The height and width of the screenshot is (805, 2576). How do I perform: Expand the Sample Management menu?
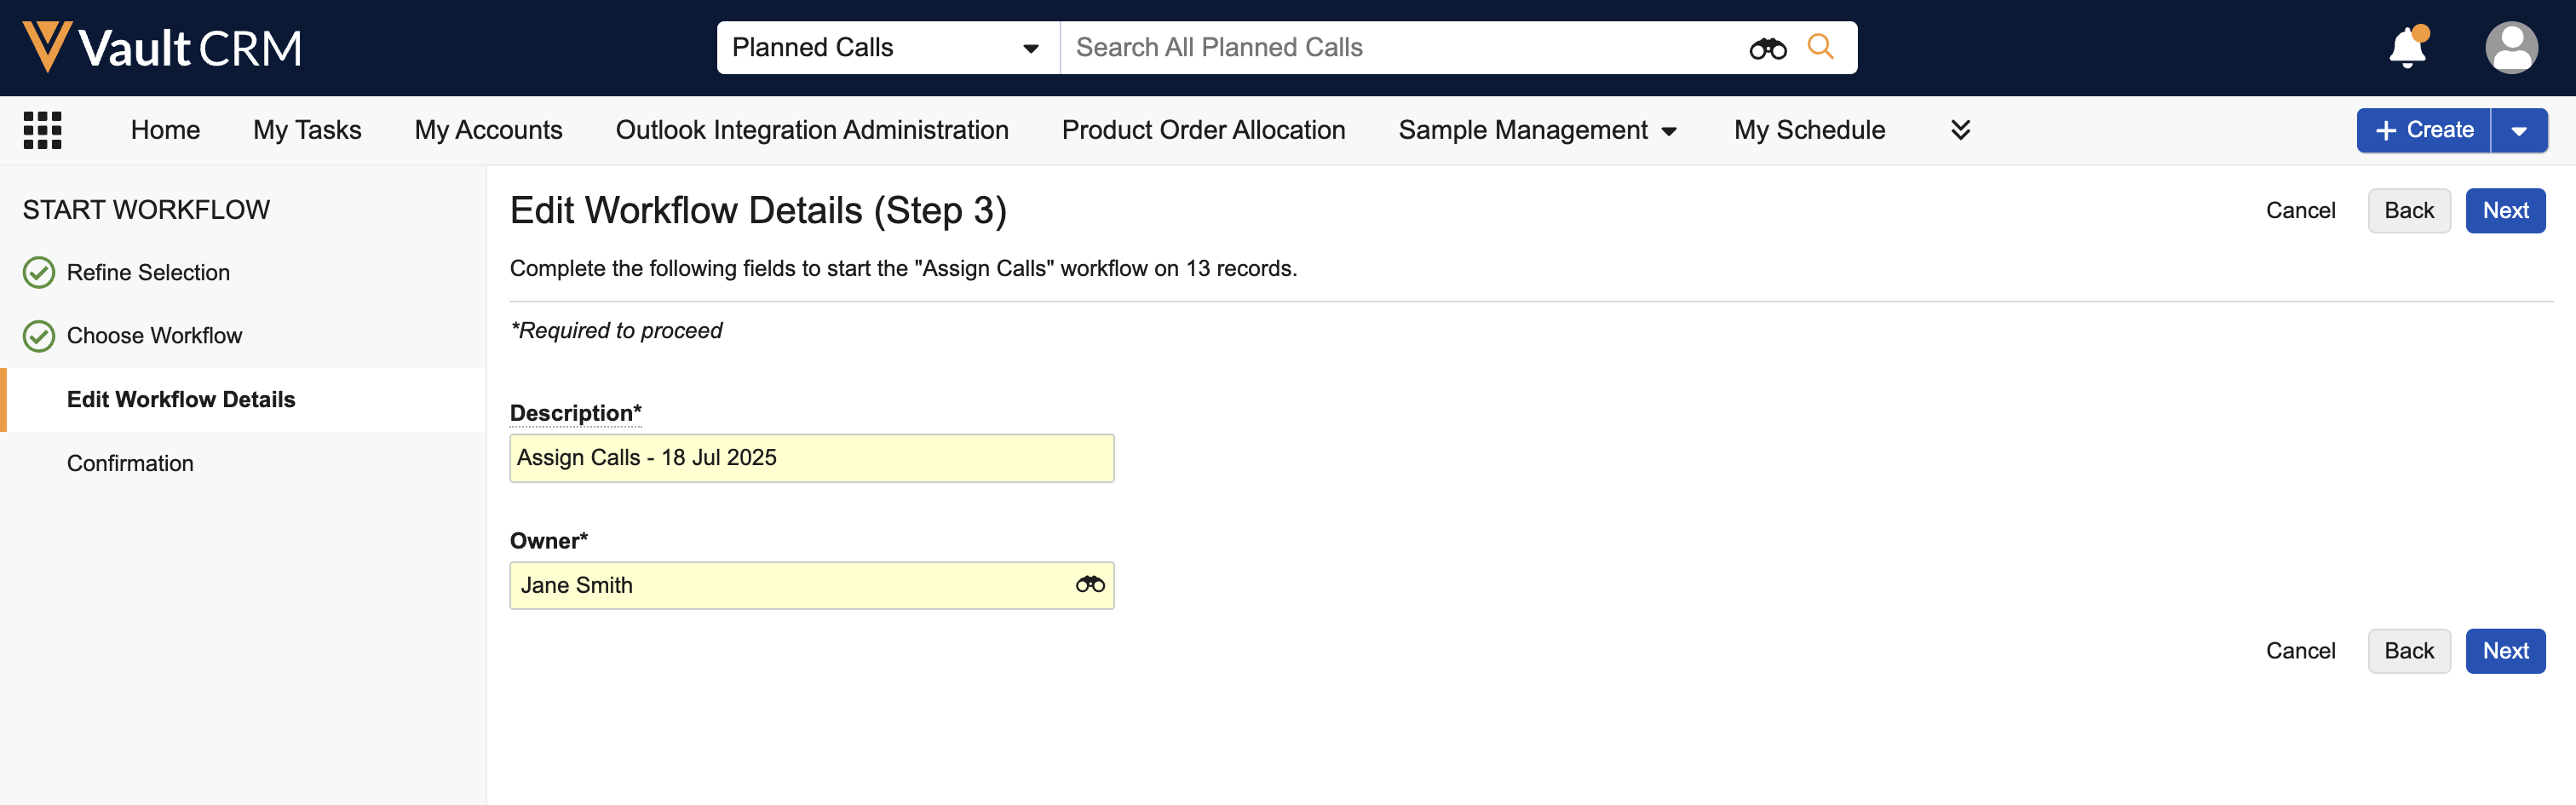1537,130
